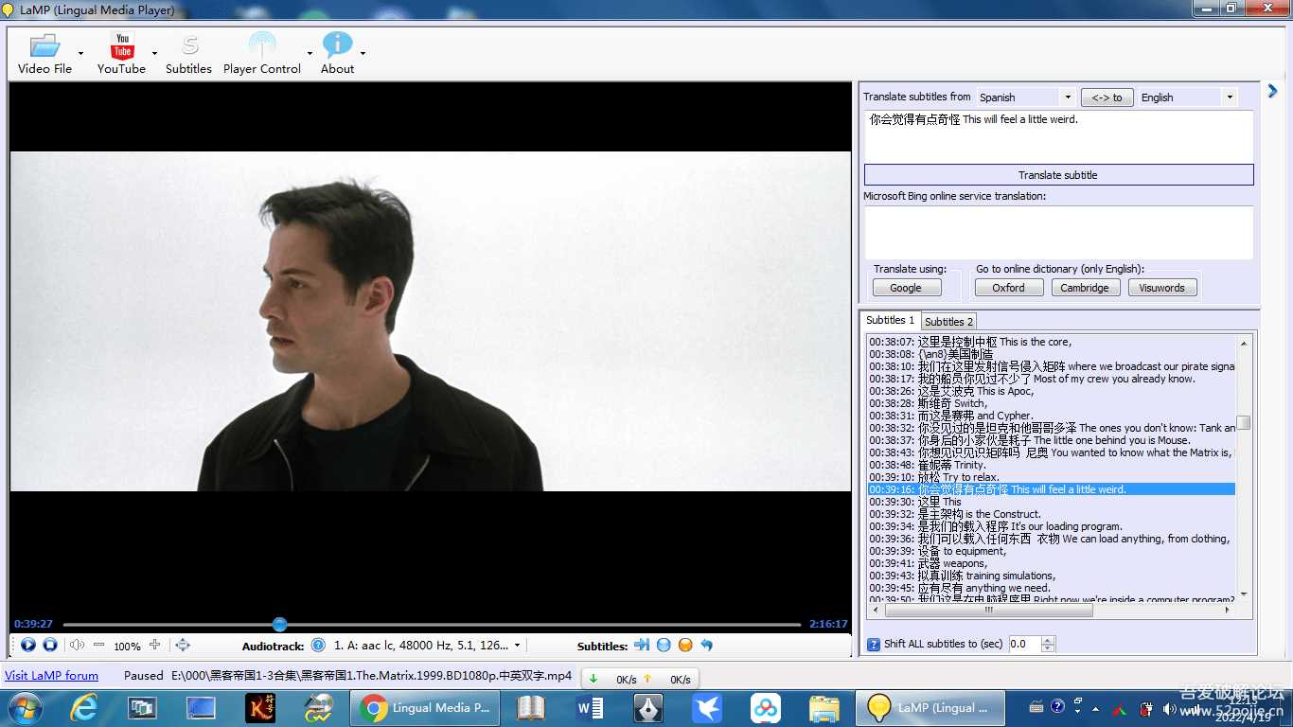Switch to the Subtitles 2 tab
The width and height of the screenshot is (1293, 727).
click(948, 322)
